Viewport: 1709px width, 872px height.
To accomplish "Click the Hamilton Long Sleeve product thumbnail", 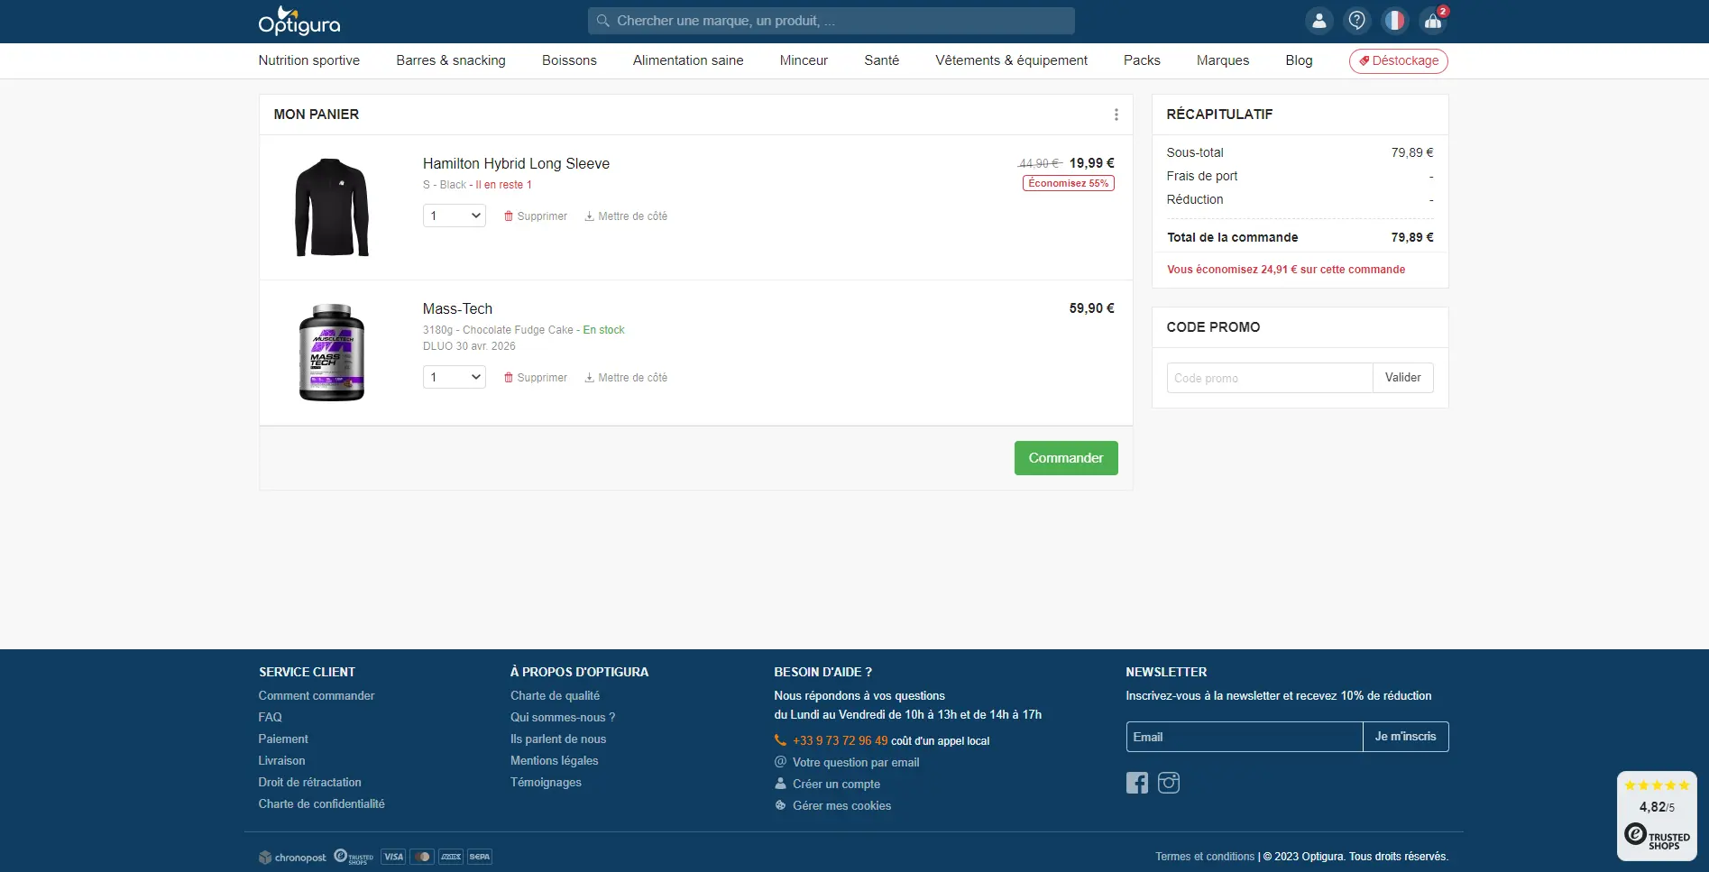I will click(332, 207).
